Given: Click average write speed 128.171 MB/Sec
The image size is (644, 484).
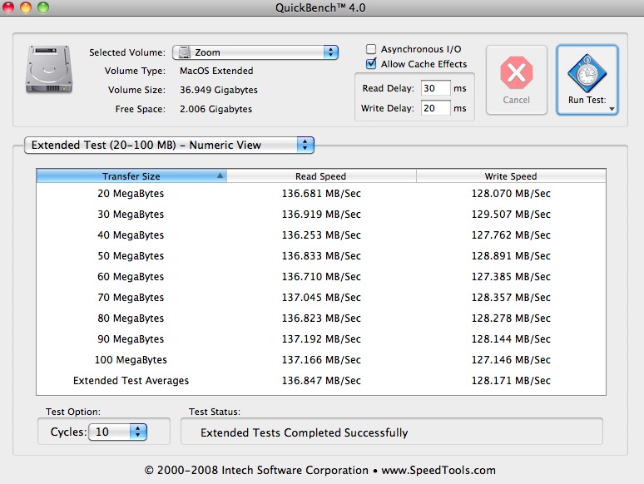Looking at the screenshot, I should point(511,381).
